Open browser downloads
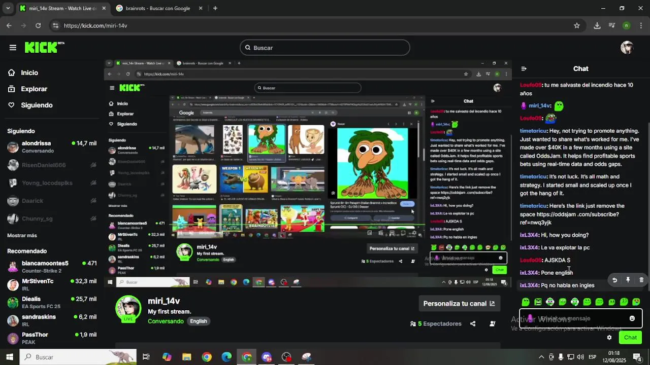The image size is (650, 365). pos(597,25)
